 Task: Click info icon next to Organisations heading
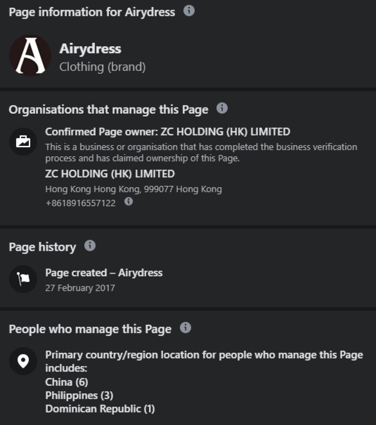pyautogui.click(x=222, y=108)
